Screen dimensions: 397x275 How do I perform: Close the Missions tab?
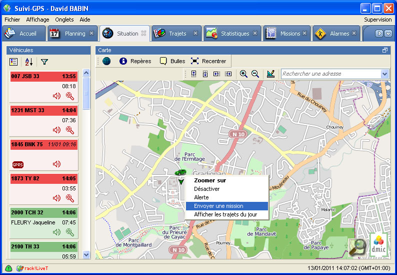click(x=304, y=33)
